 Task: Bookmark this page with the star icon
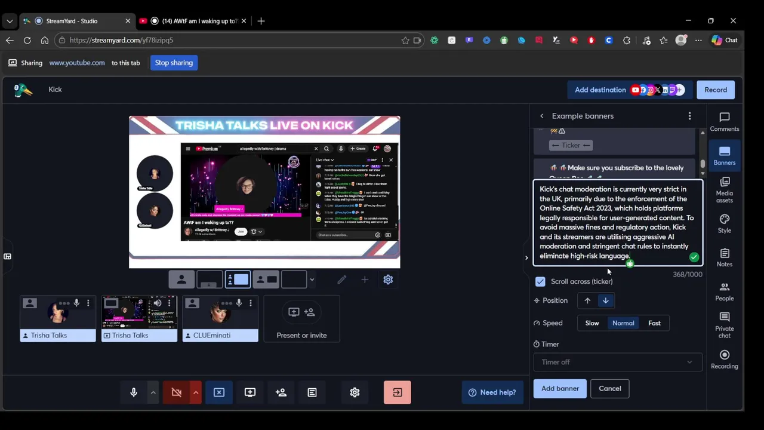pos(405,40)
